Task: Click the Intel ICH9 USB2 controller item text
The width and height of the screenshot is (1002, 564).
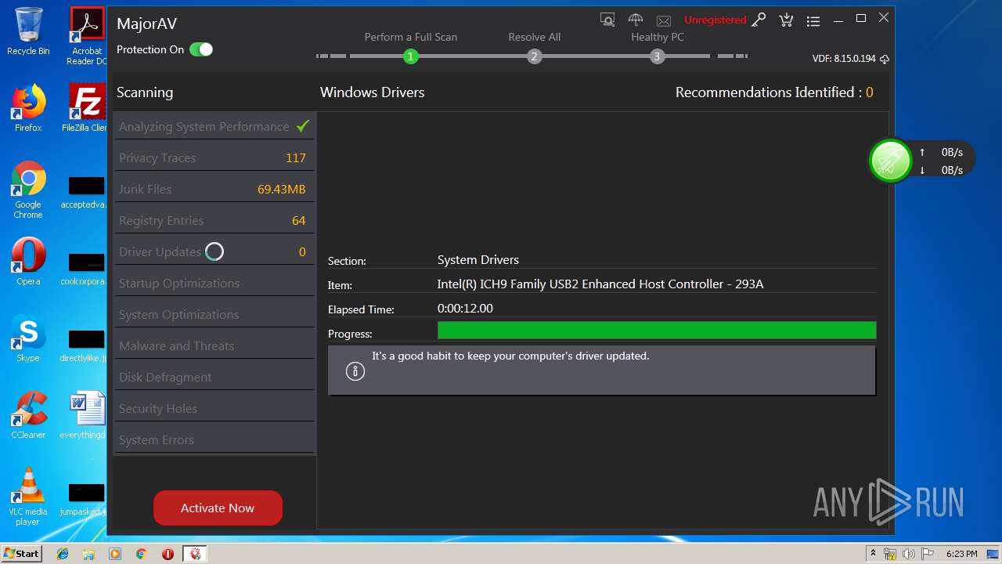Action: tap(600, 284)
